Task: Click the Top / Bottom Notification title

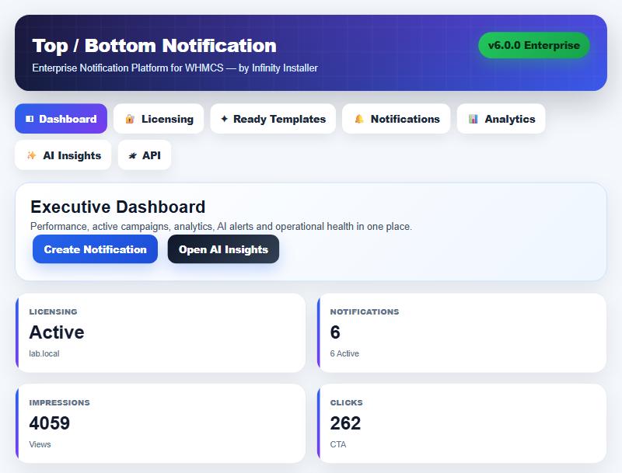Action: 154,46
